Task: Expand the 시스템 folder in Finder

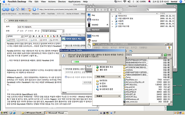Action: click(113, 24)
